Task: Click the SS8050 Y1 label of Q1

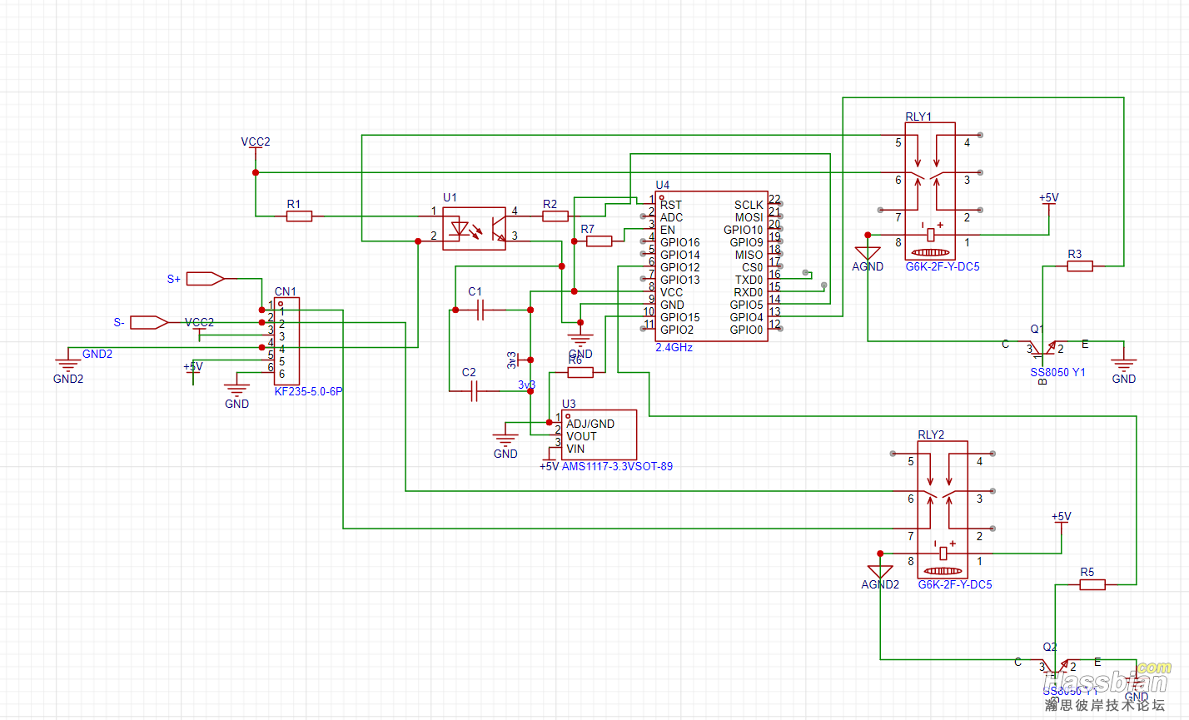Action: pos(1058,372)
